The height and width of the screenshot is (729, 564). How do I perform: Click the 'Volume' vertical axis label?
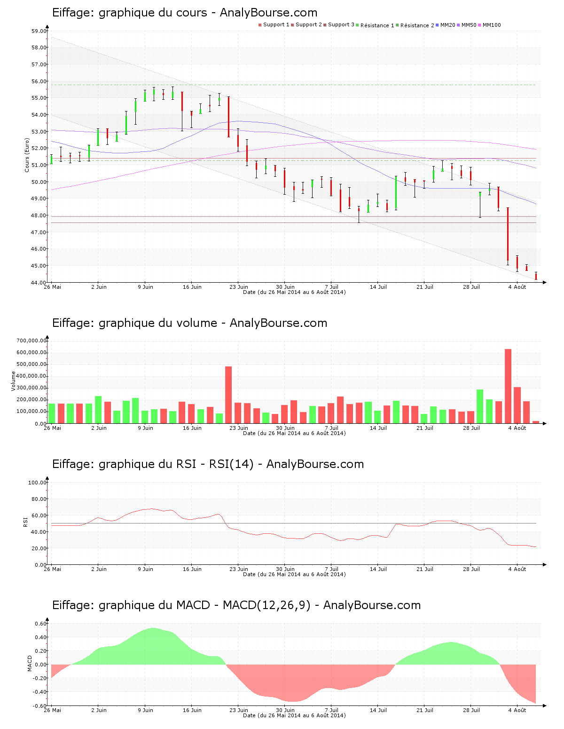point(13,381)
